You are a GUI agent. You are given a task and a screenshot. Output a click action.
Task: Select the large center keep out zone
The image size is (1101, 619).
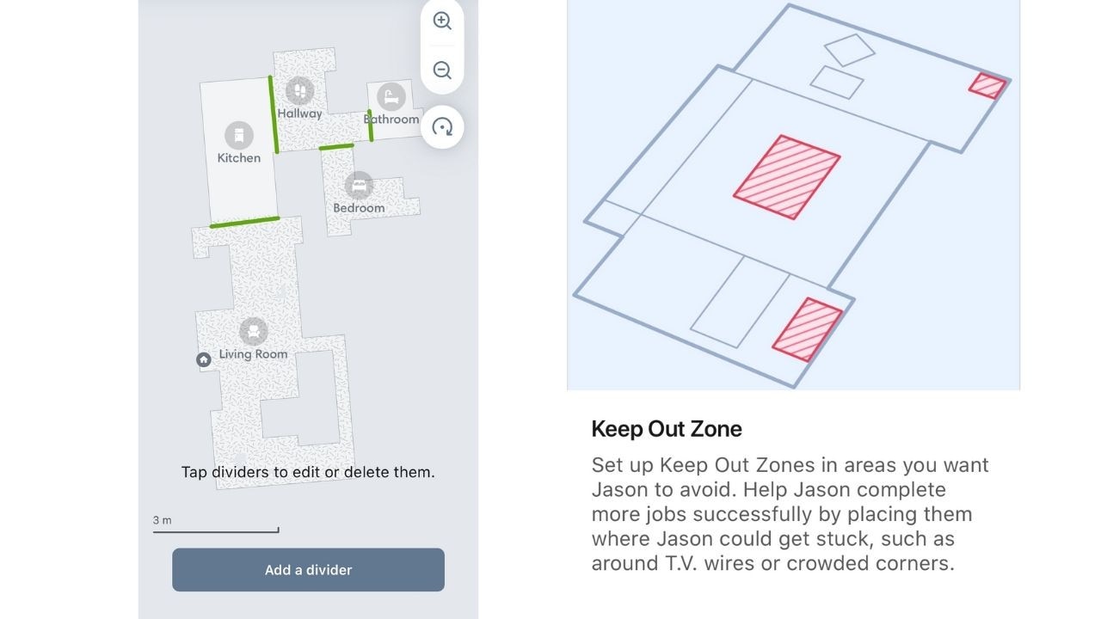(x=787, y=178)
